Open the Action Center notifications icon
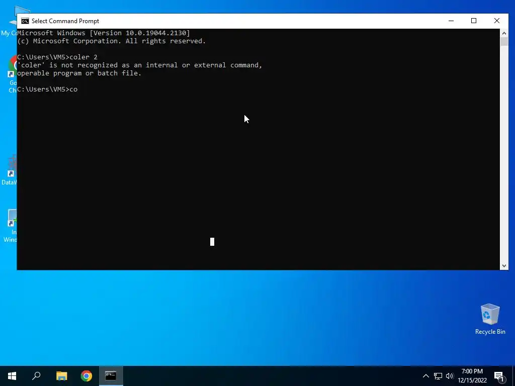Viewport: 515px width, 386px height. click(499, 376)
